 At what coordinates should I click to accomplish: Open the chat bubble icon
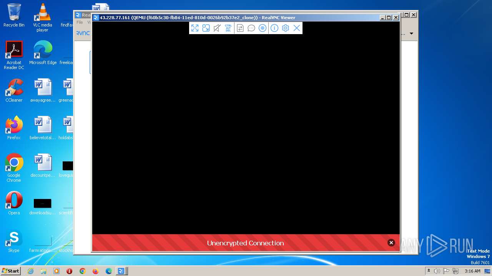[x=251, y=28]
